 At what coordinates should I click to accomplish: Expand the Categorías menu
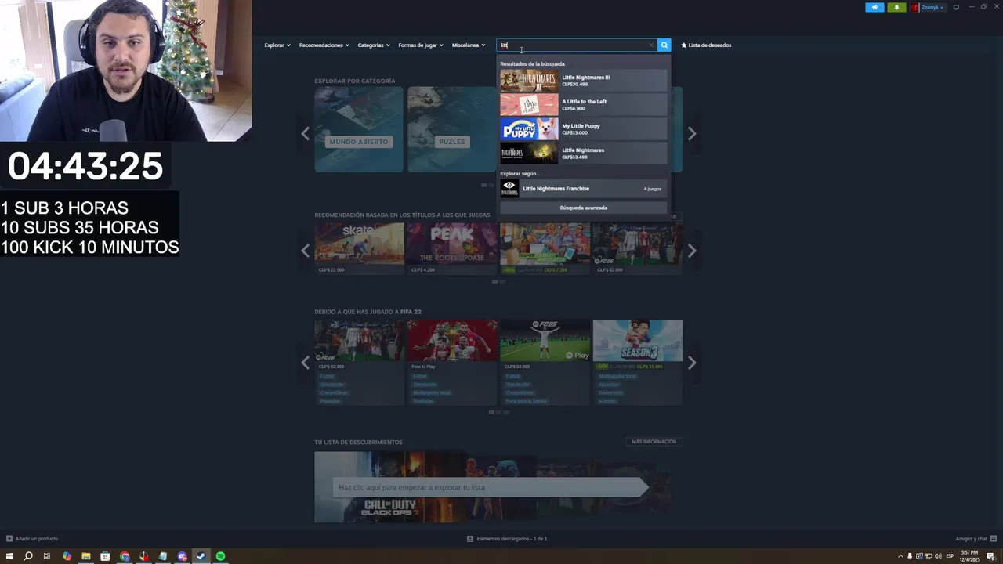(x=374, y=45)
